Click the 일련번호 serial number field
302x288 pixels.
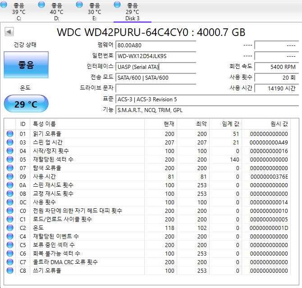click(156, 56)
